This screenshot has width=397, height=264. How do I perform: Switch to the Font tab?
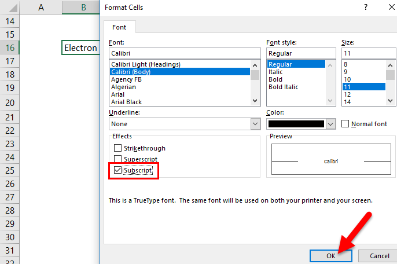(x=120, y=27)
